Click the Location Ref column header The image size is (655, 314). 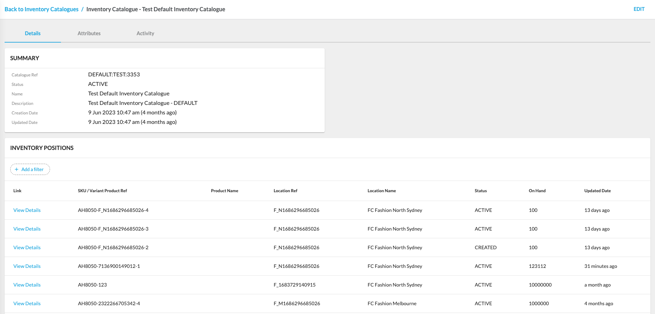point(285,191)
